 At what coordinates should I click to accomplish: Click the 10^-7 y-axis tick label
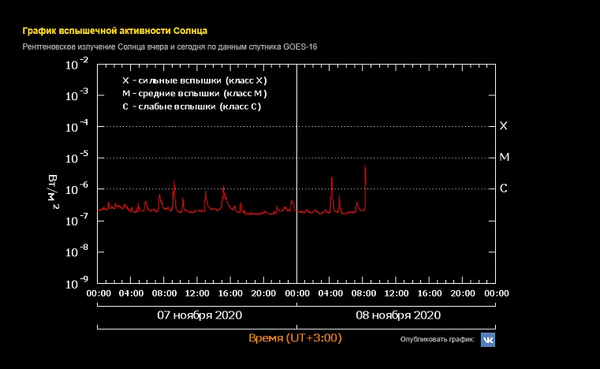click(76, 220)
